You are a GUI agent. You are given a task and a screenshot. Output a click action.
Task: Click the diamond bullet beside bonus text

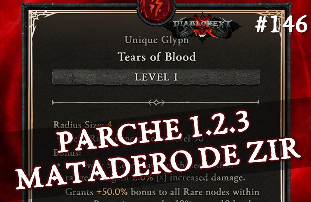(x=59, y=165)
